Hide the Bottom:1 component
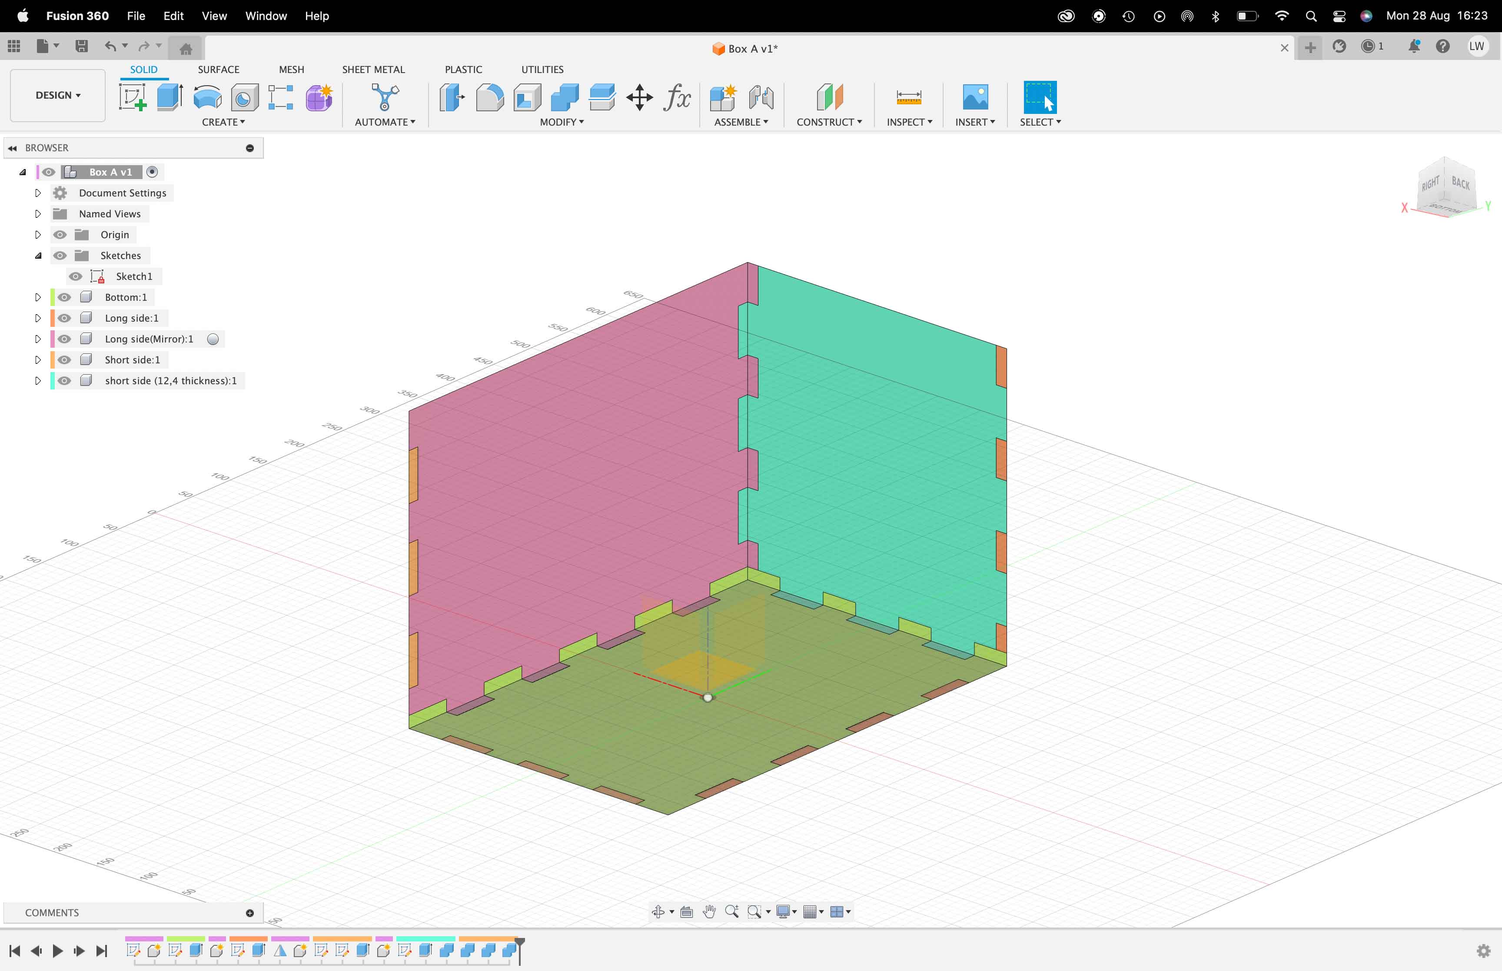 click(64, 297)
